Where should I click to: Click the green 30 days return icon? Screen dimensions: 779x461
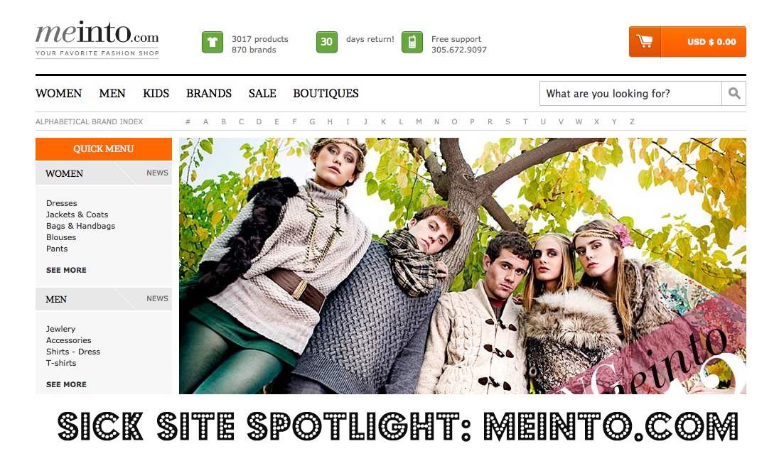pyautogui.click(x=326, y=42)
